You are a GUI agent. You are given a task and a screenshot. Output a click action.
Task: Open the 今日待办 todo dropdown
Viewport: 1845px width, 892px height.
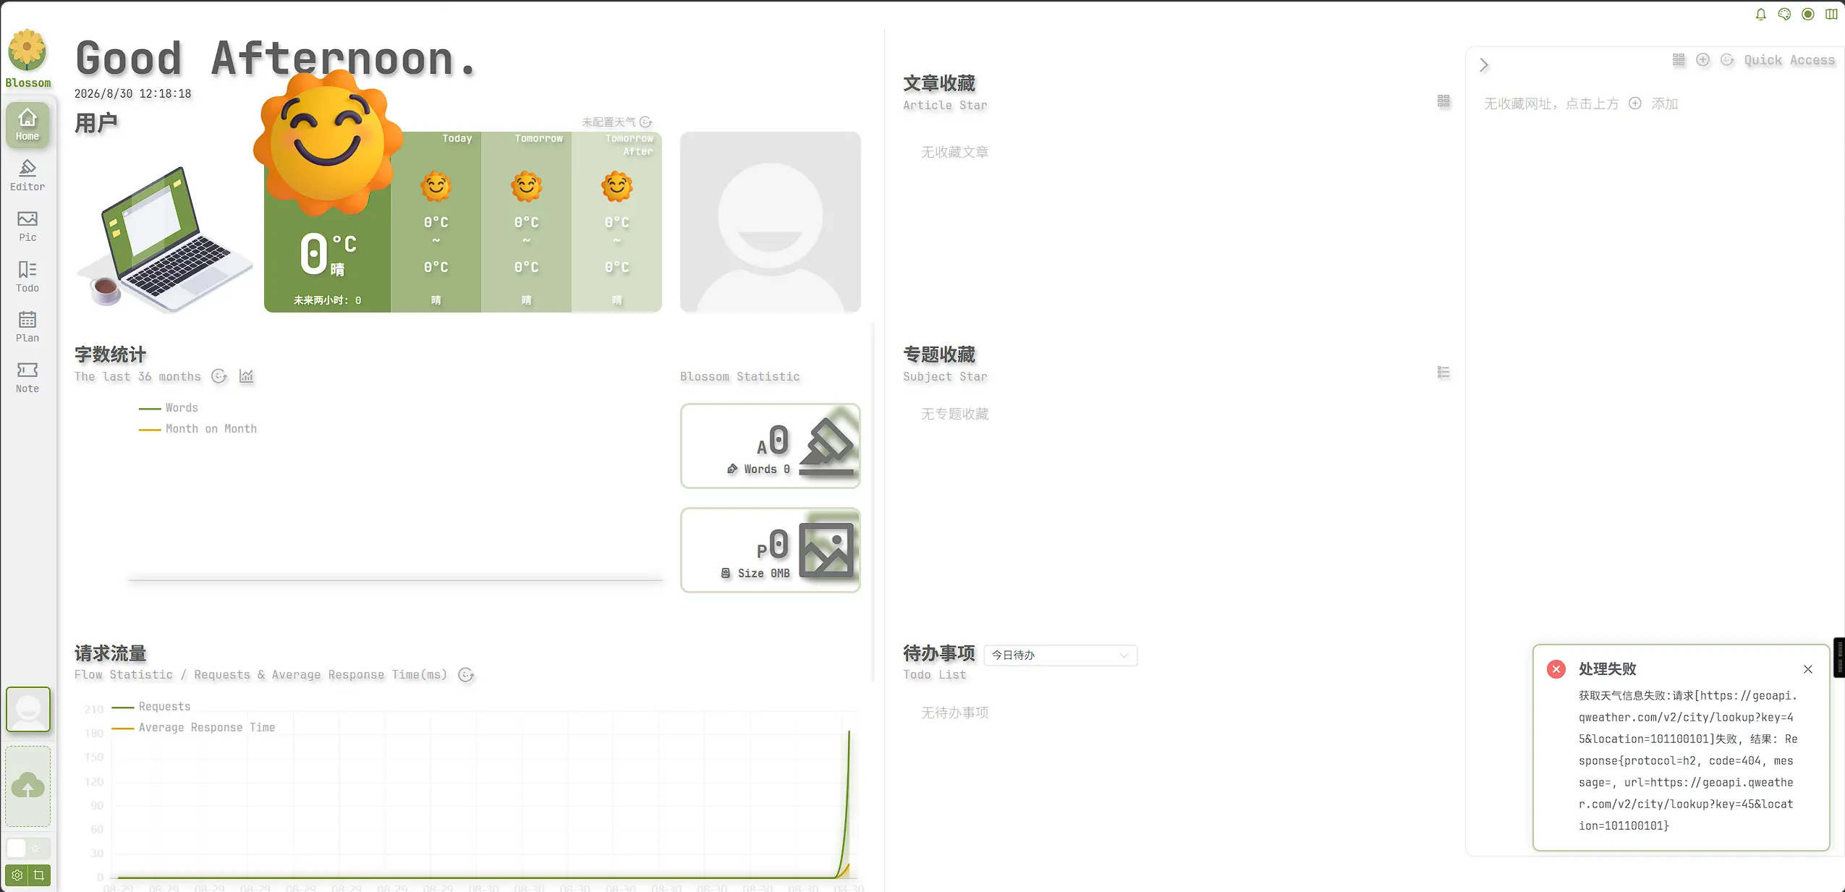click(1060, 655)
